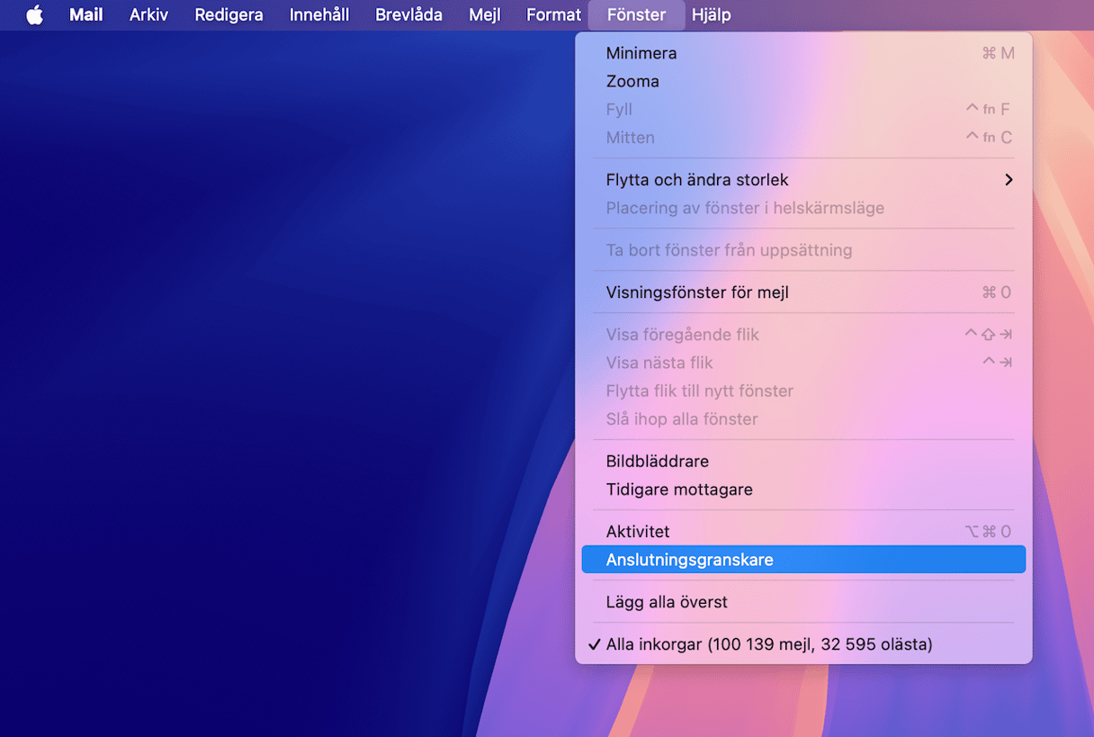The width and height of the screenshot is (1094, 737).
Task: Select the checked Alla inkorgar window
Action: tap(803, 644)
